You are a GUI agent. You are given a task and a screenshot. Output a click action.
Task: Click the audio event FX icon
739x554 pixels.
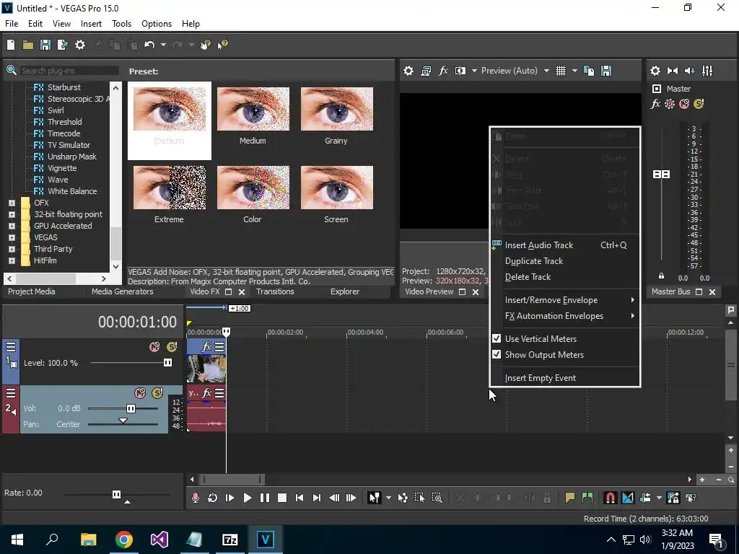coord(206,393)
